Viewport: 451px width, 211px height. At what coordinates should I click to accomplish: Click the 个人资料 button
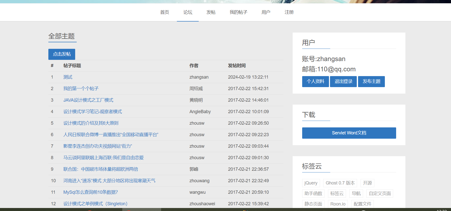pyautogui.click(x=315, y=81)
